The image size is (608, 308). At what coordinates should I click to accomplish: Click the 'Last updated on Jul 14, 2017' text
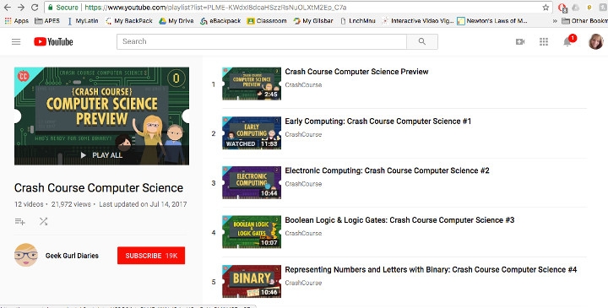click(143, 204)
